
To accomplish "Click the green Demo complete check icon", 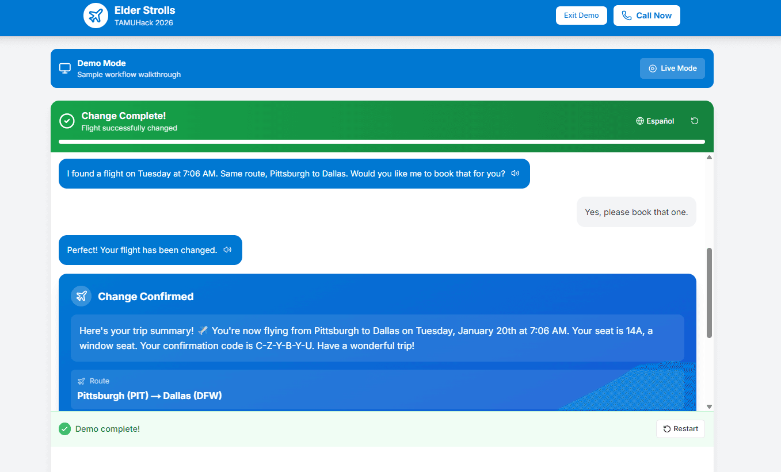I will click(65, 429).
